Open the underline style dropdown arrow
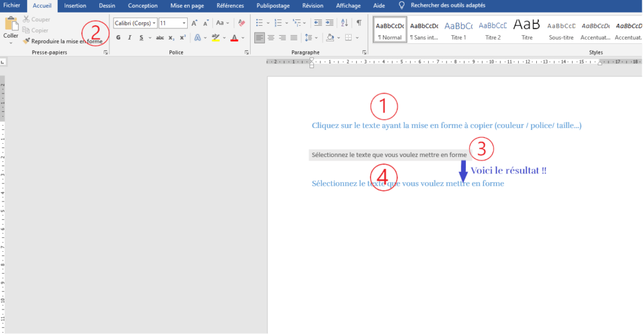The image size is (643, 334). click(x=149, y=38)
